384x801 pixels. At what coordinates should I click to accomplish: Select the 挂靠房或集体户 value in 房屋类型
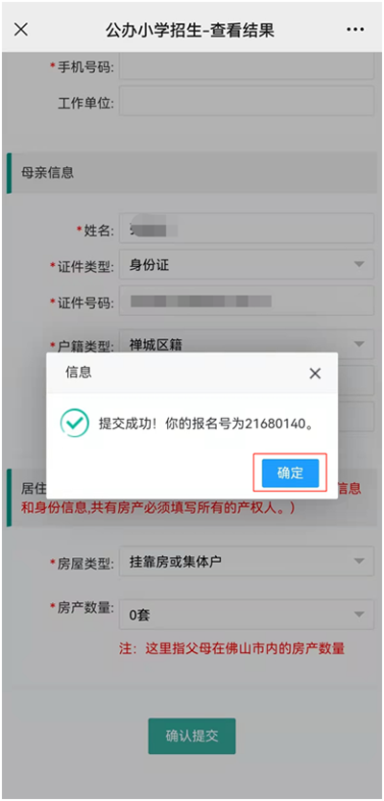point(175,562)
